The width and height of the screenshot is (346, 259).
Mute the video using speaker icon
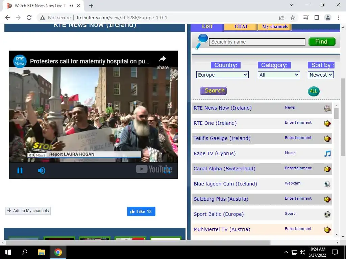tap(41, 170)
